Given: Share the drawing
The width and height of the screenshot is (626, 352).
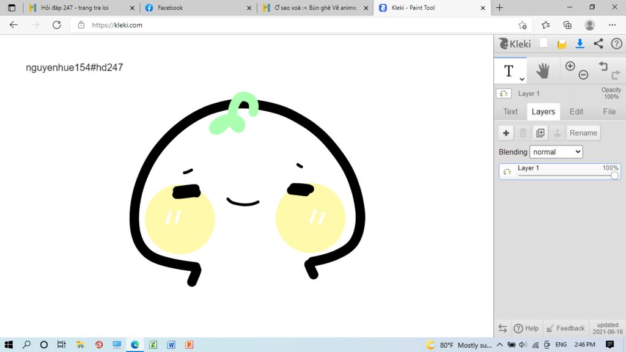Looking at the screenshot, I should pos(598,43).
